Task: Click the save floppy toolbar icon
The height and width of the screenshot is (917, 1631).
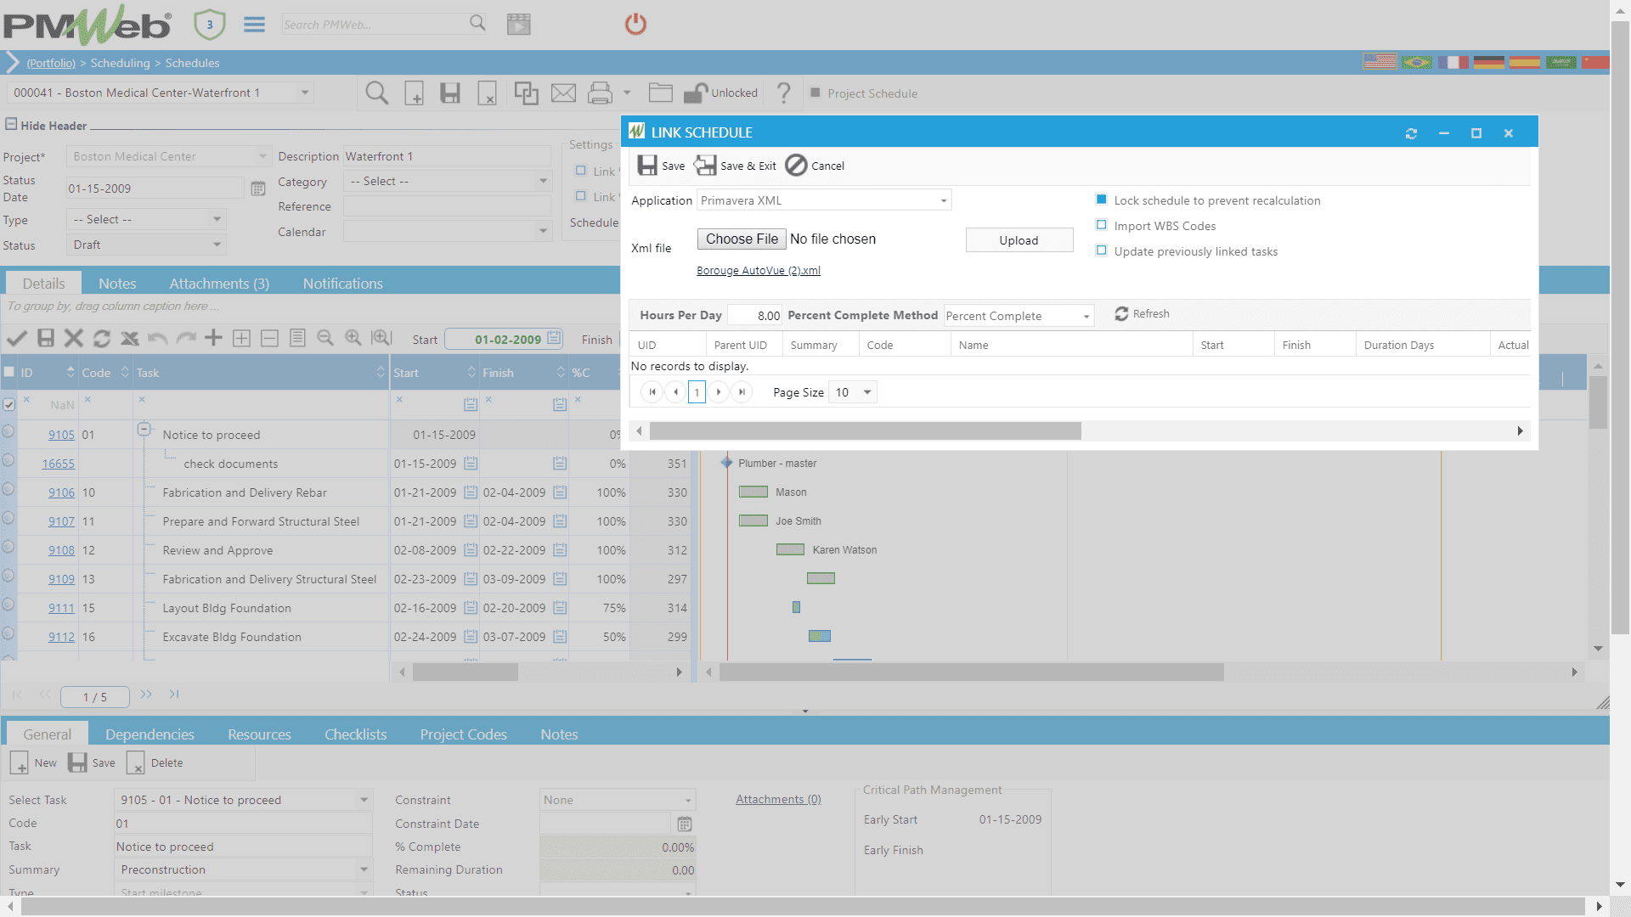Action: [x=450, y=93]
